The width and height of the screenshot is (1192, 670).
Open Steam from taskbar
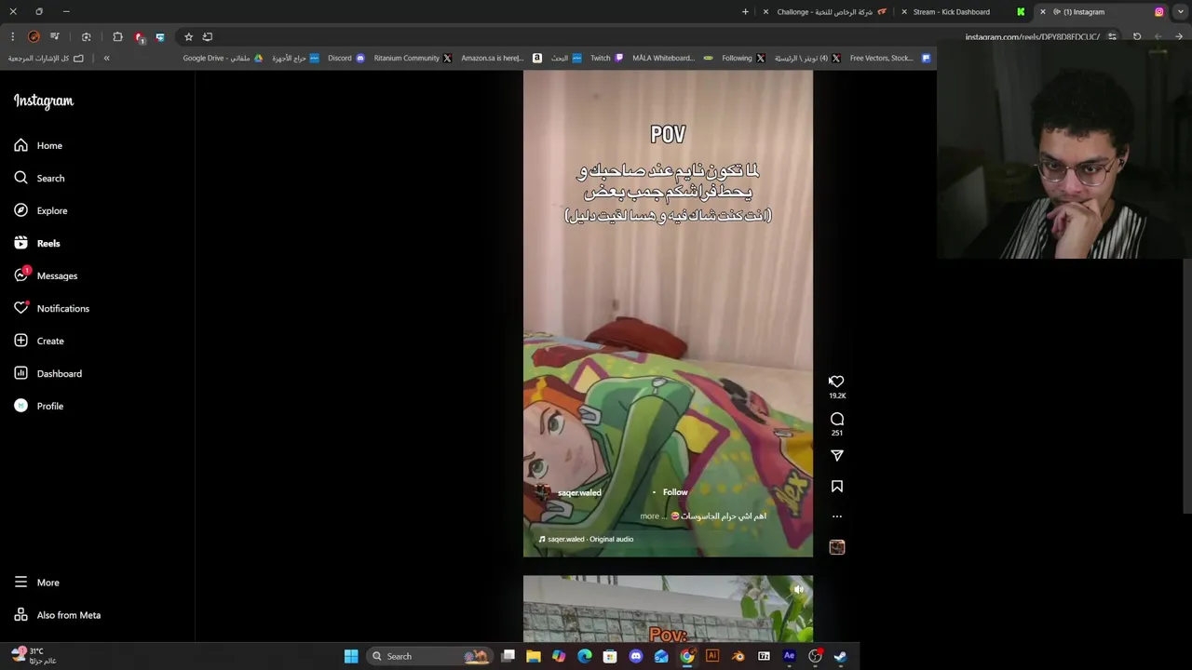pyautogui.click(x=840, y=656)
